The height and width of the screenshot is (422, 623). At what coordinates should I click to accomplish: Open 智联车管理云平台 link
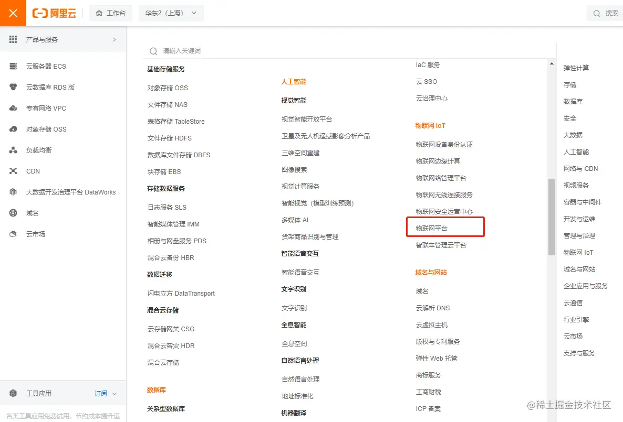point(441,245)
